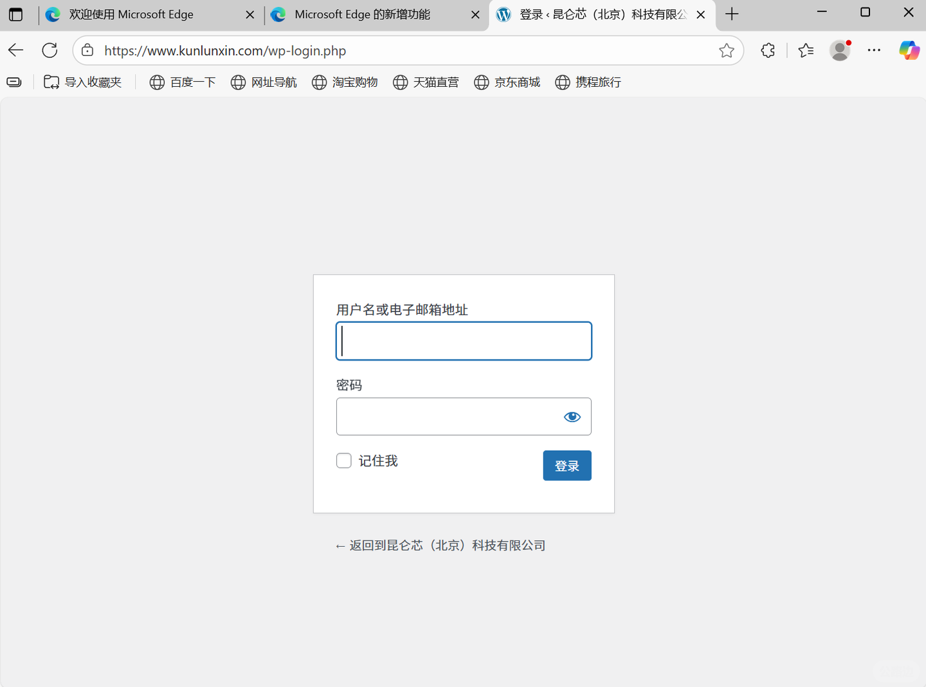Focus the 密码 input field
This screenshot has height=687, width=926.
pos(464,417)
